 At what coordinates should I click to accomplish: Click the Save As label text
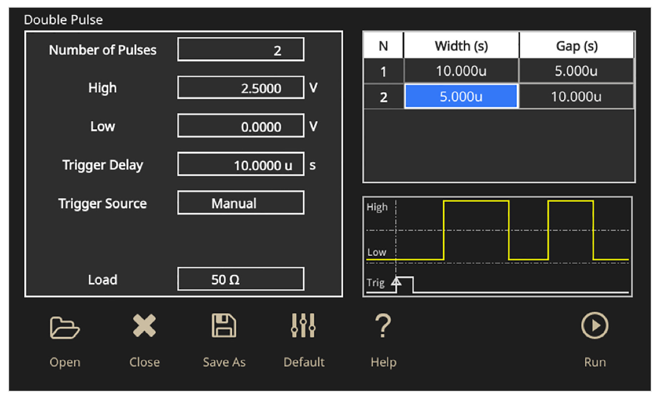(x=224, y=362)
